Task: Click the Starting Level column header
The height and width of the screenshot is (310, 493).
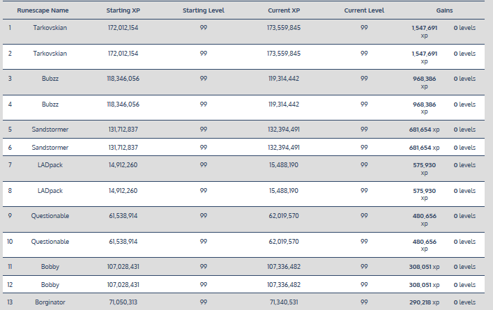Action: [x=203, y=12]
